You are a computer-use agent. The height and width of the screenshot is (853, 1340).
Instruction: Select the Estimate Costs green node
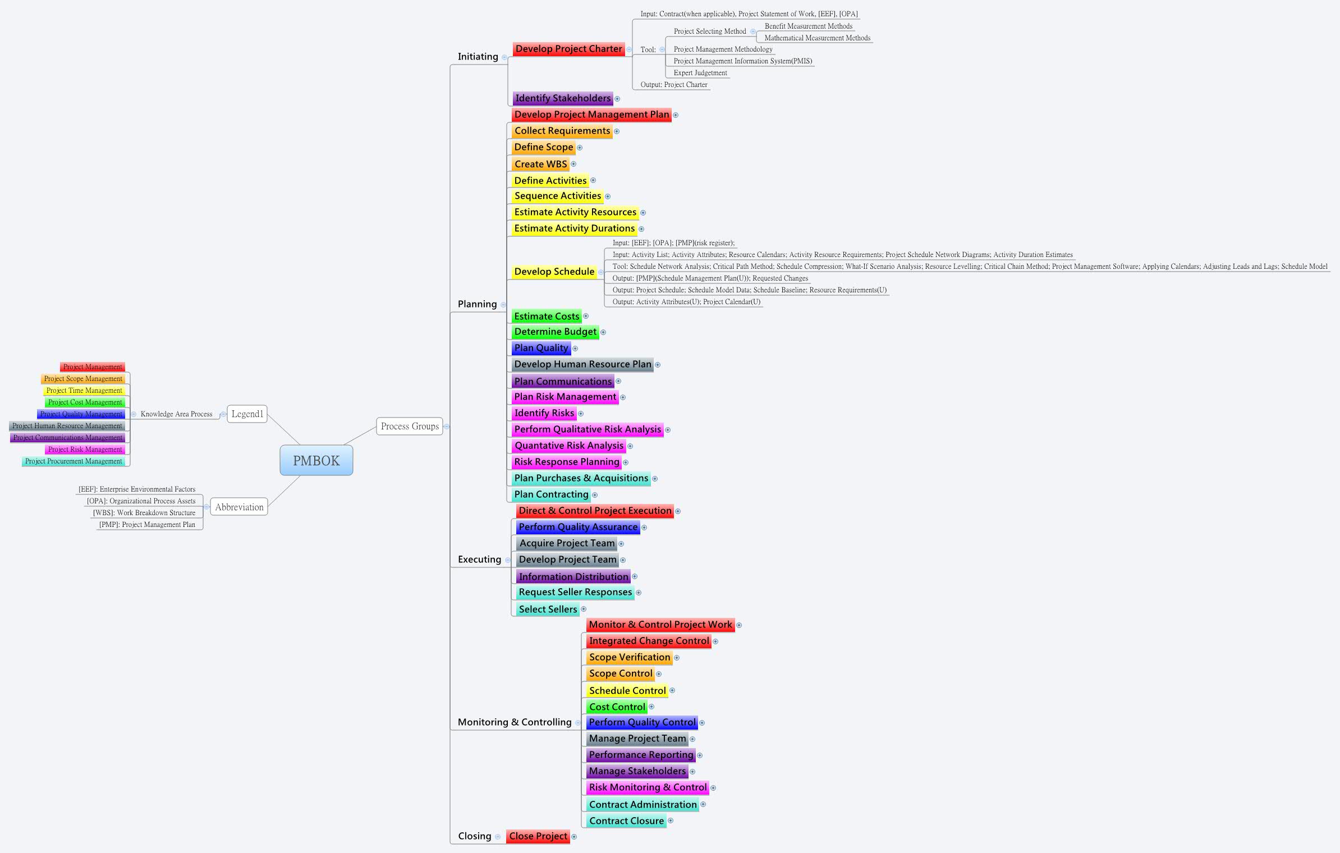pyautogui.click(x=546, y=317)
